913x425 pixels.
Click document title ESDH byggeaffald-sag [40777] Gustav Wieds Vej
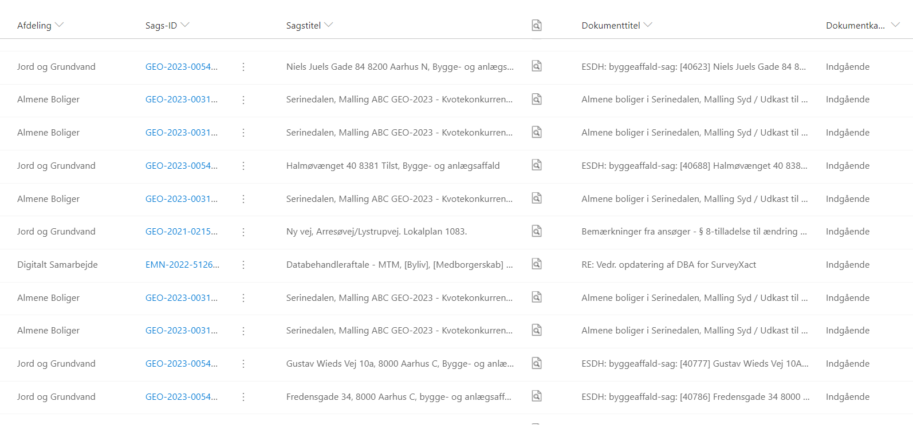[x=695, y=364]
